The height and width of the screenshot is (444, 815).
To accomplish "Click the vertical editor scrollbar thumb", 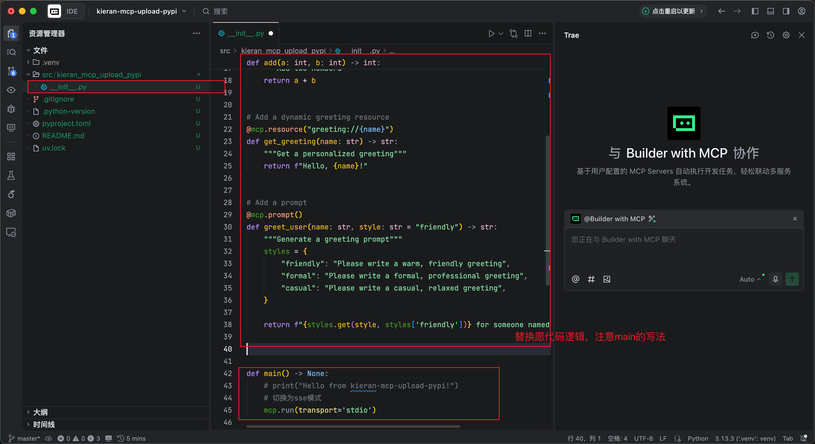I will tap(548, 210).
